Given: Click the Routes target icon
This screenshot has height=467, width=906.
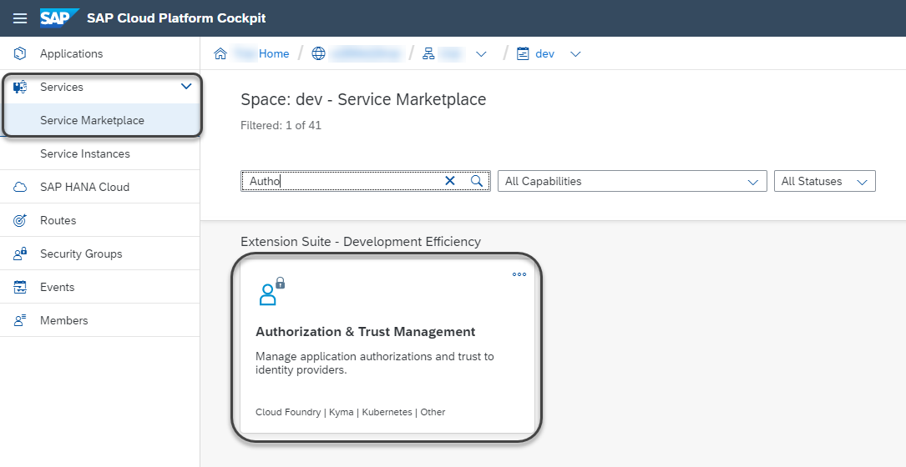Looking at the screenshot, I should point(20,220).
